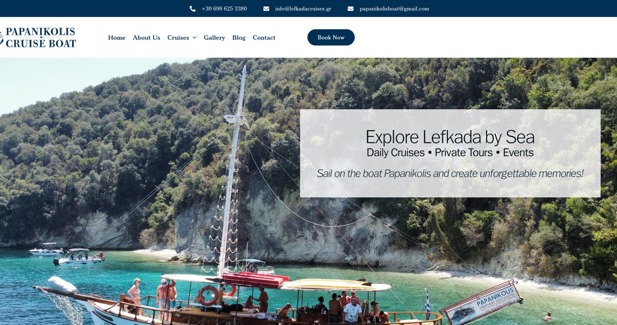
Task: Open the Contact page
Action: click(x=264, y=38)
